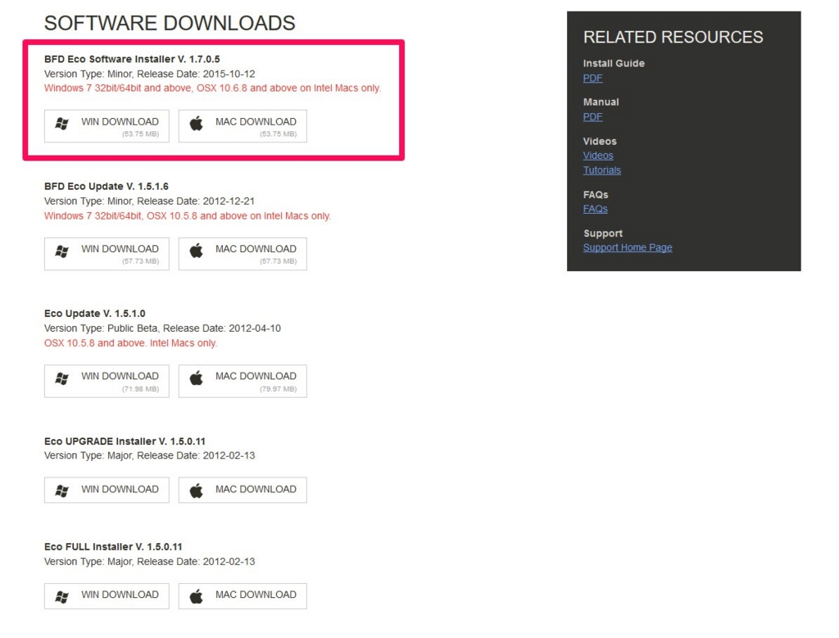Click the 79.97 MB file size text
This screenshot has height=638, width=839.
pos(279,389)
